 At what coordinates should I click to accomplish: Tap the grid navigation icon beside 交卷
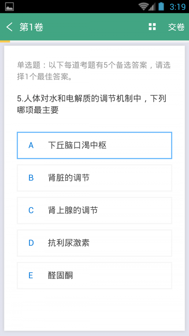click(152, 27)
